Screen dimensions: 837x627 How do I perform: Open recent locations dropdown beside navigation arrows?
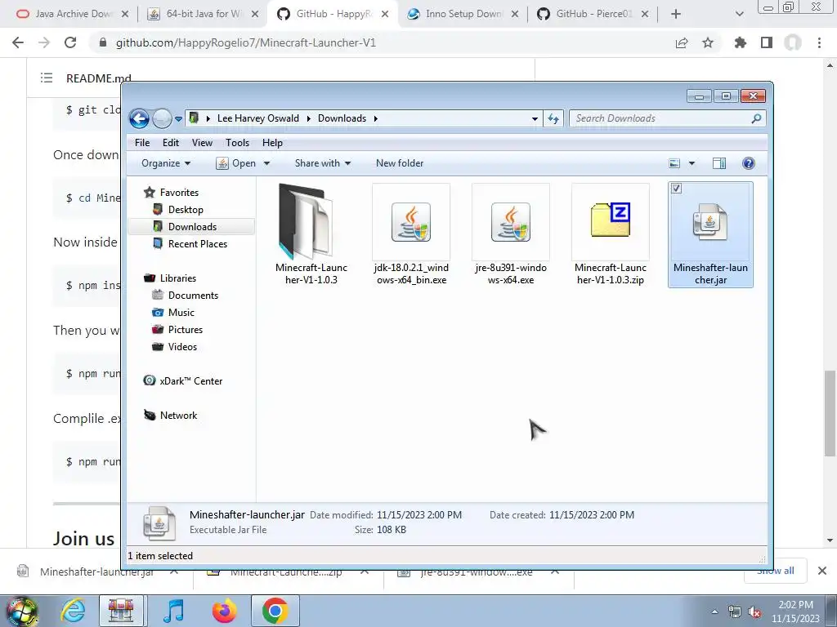(178, 119)
